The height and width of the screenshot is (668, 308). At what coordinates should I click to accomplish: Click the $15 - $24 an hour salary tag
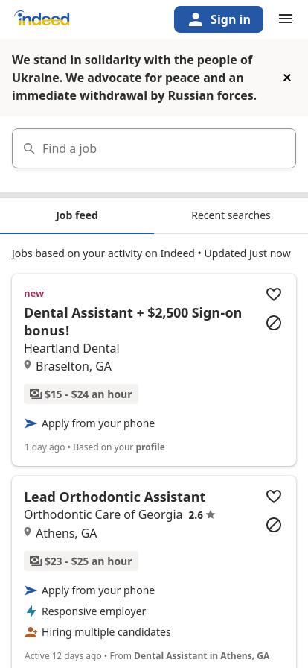[81, 394]
